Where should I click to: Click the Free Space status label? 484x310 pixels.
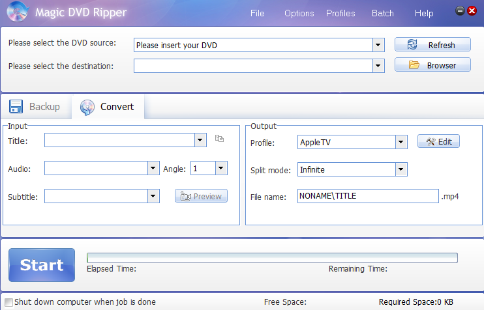[x=285, y=302]
